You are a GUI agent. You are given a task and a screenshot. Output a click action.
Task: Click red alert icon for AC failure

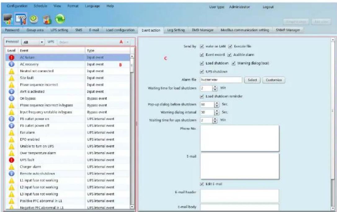[x=11, y=58]
